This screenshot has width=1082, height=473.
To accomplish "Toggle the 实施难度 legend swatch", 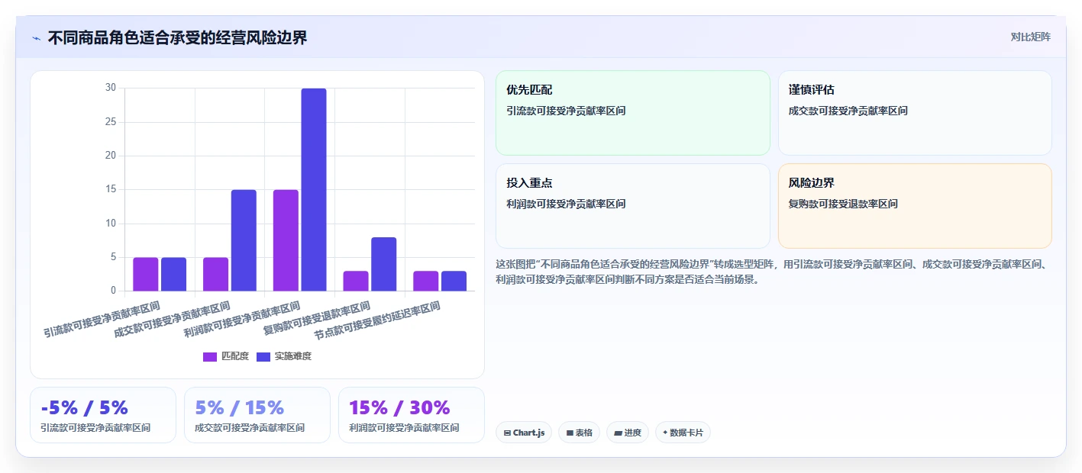I will pyautogui.click(x=263, y=356).
